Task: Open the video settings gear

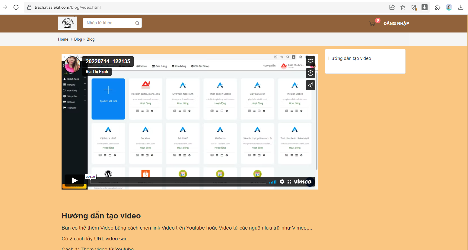Action: [282, 182]
